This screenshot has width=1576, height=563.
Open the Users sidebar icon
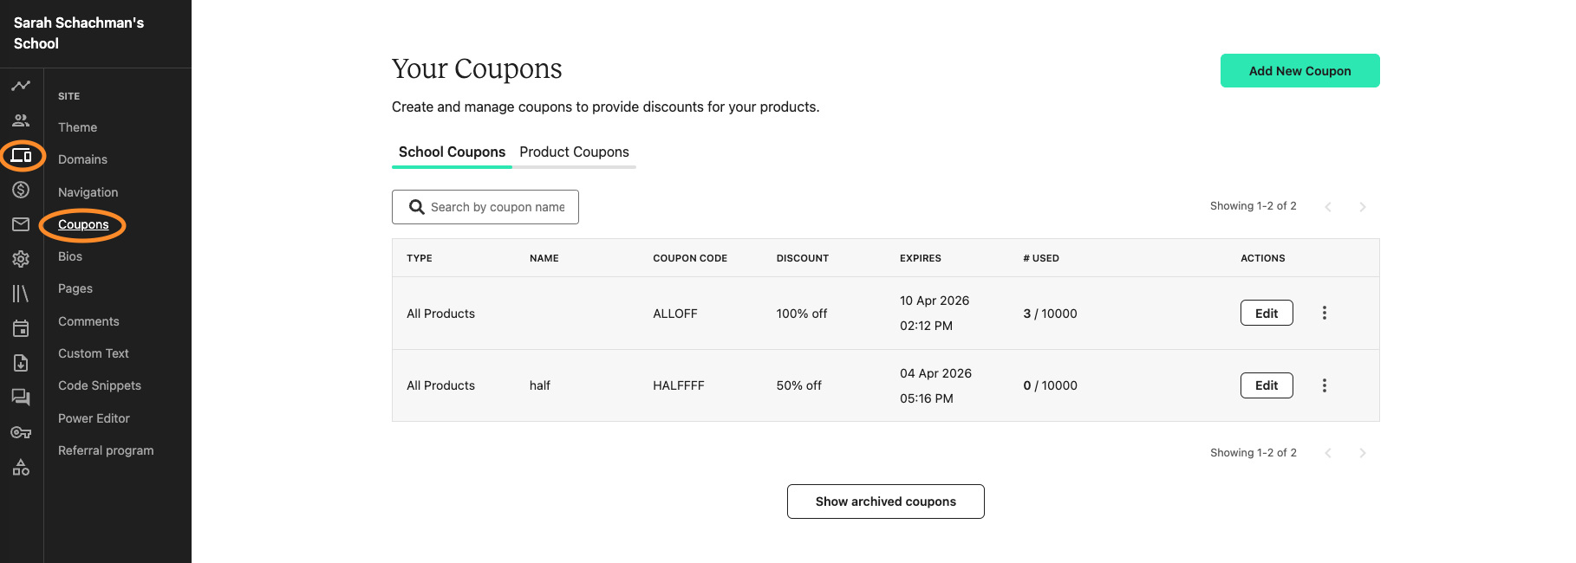[x=21, y=120]
